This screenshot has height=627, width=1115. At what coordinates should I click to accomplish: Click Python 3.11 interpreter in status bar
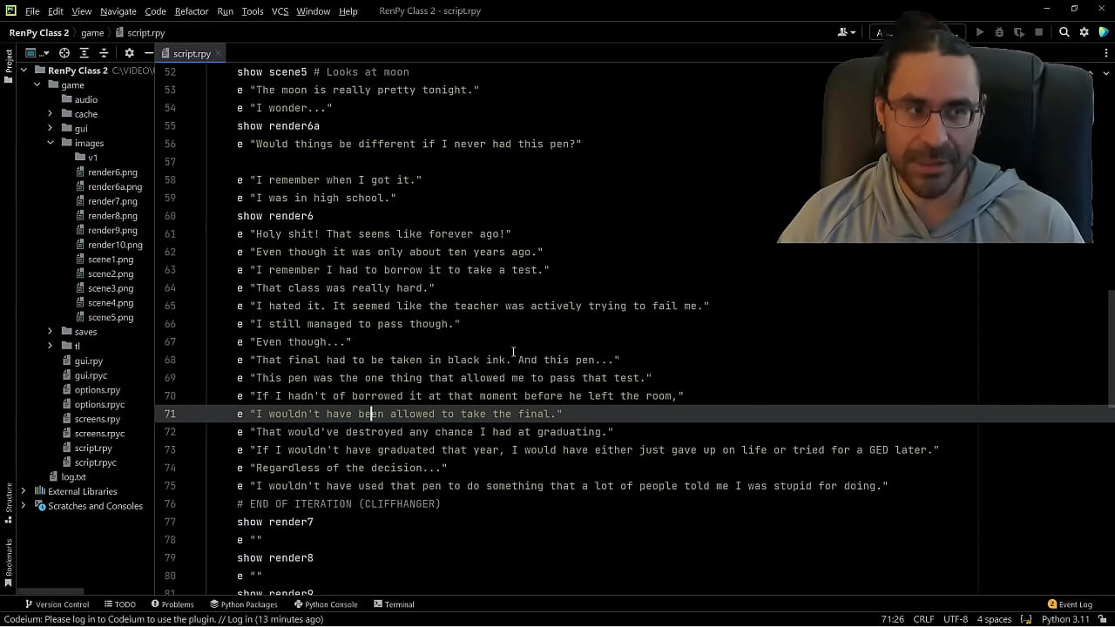click(1065, 619)
